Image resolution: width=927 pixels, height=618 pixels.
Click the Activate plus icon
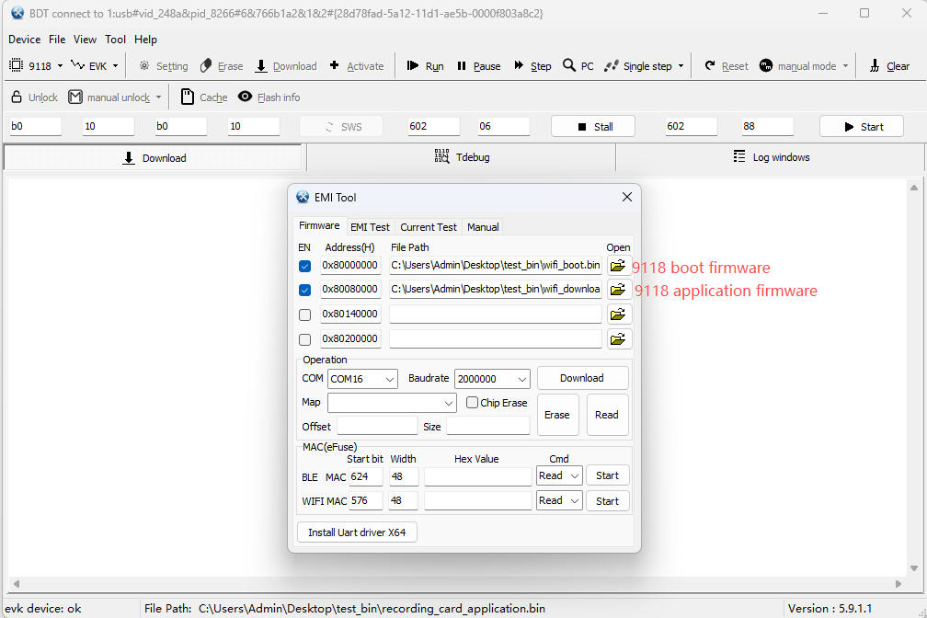pos(334,65)
